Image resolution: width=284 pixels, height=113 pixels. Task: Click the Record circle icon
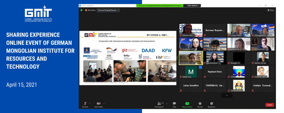(200, 103)
